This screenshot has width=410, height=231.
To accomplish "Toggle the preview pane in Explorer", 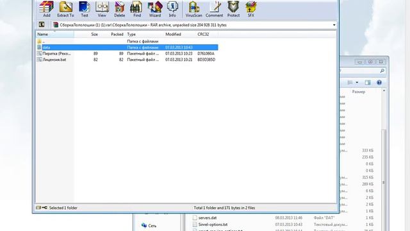I will [368, 83].
